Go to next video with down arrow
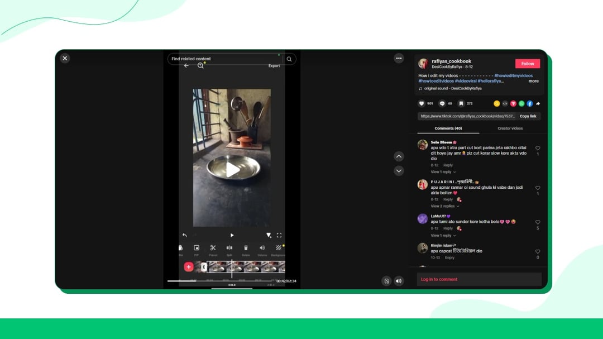This screenshot has height=339, width=603. 399,171
